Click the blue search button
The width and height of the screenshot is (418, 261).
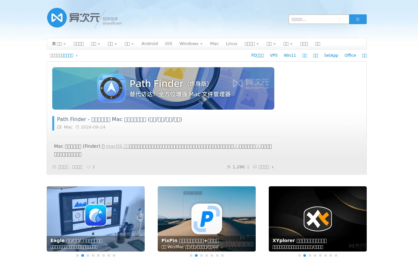358,19
